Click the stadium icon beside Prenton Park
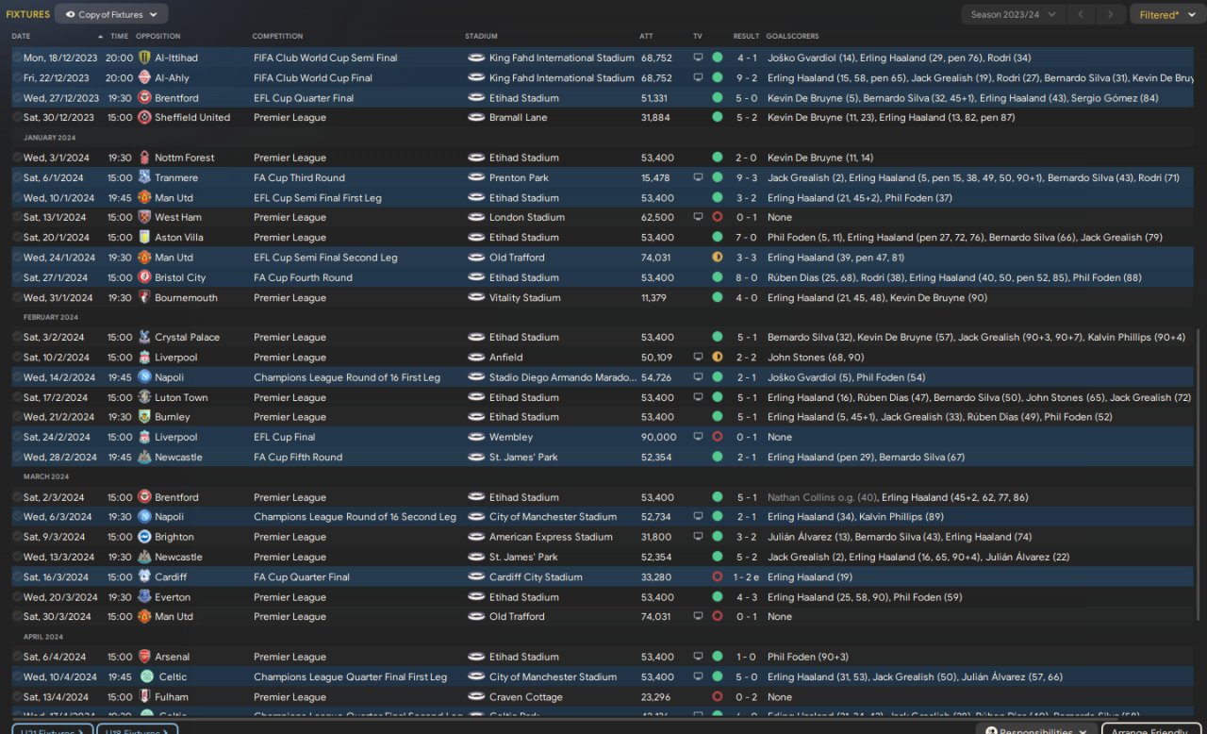 (475, 177)
